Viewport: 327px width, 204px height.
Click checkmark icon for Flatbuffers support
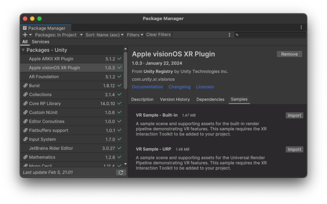(119, 130)
